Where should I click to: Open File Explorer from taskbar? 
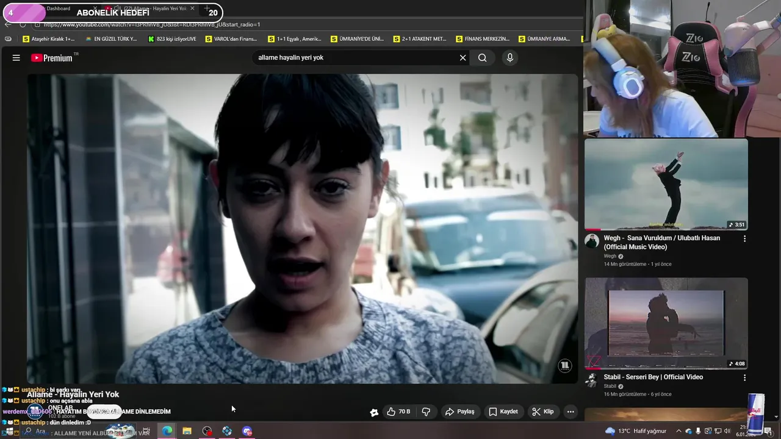coord(187,431)
